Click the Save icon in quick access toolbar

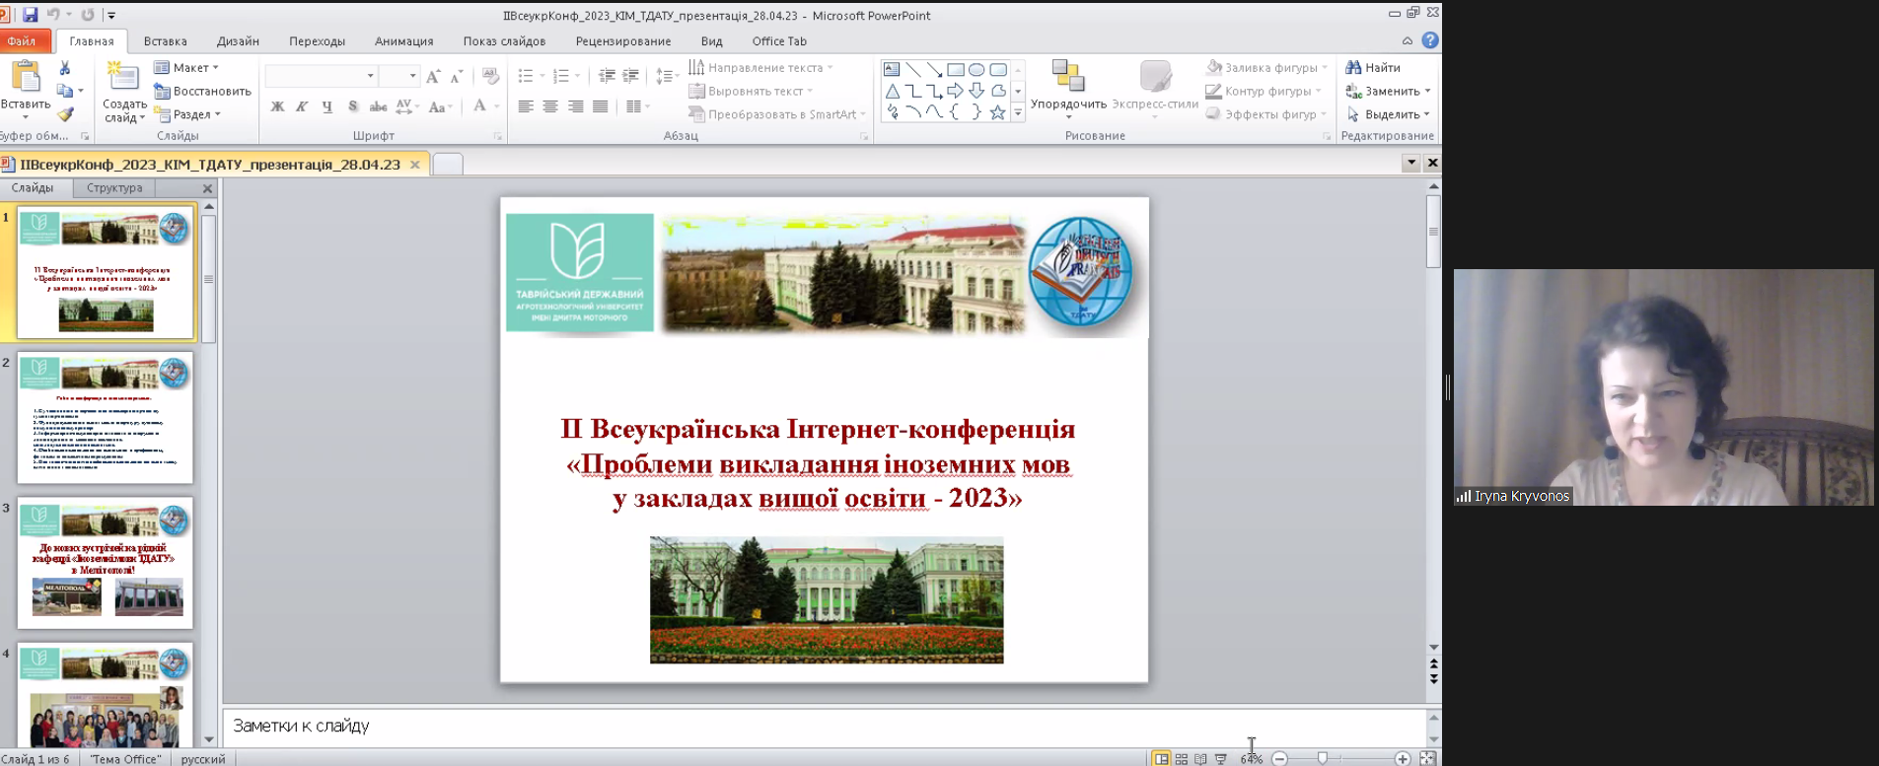pyautogui.click(x=30, y=15)
